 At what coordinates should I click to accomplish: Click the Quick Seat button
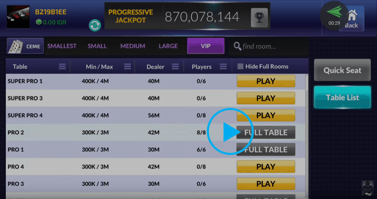(342, 70)
